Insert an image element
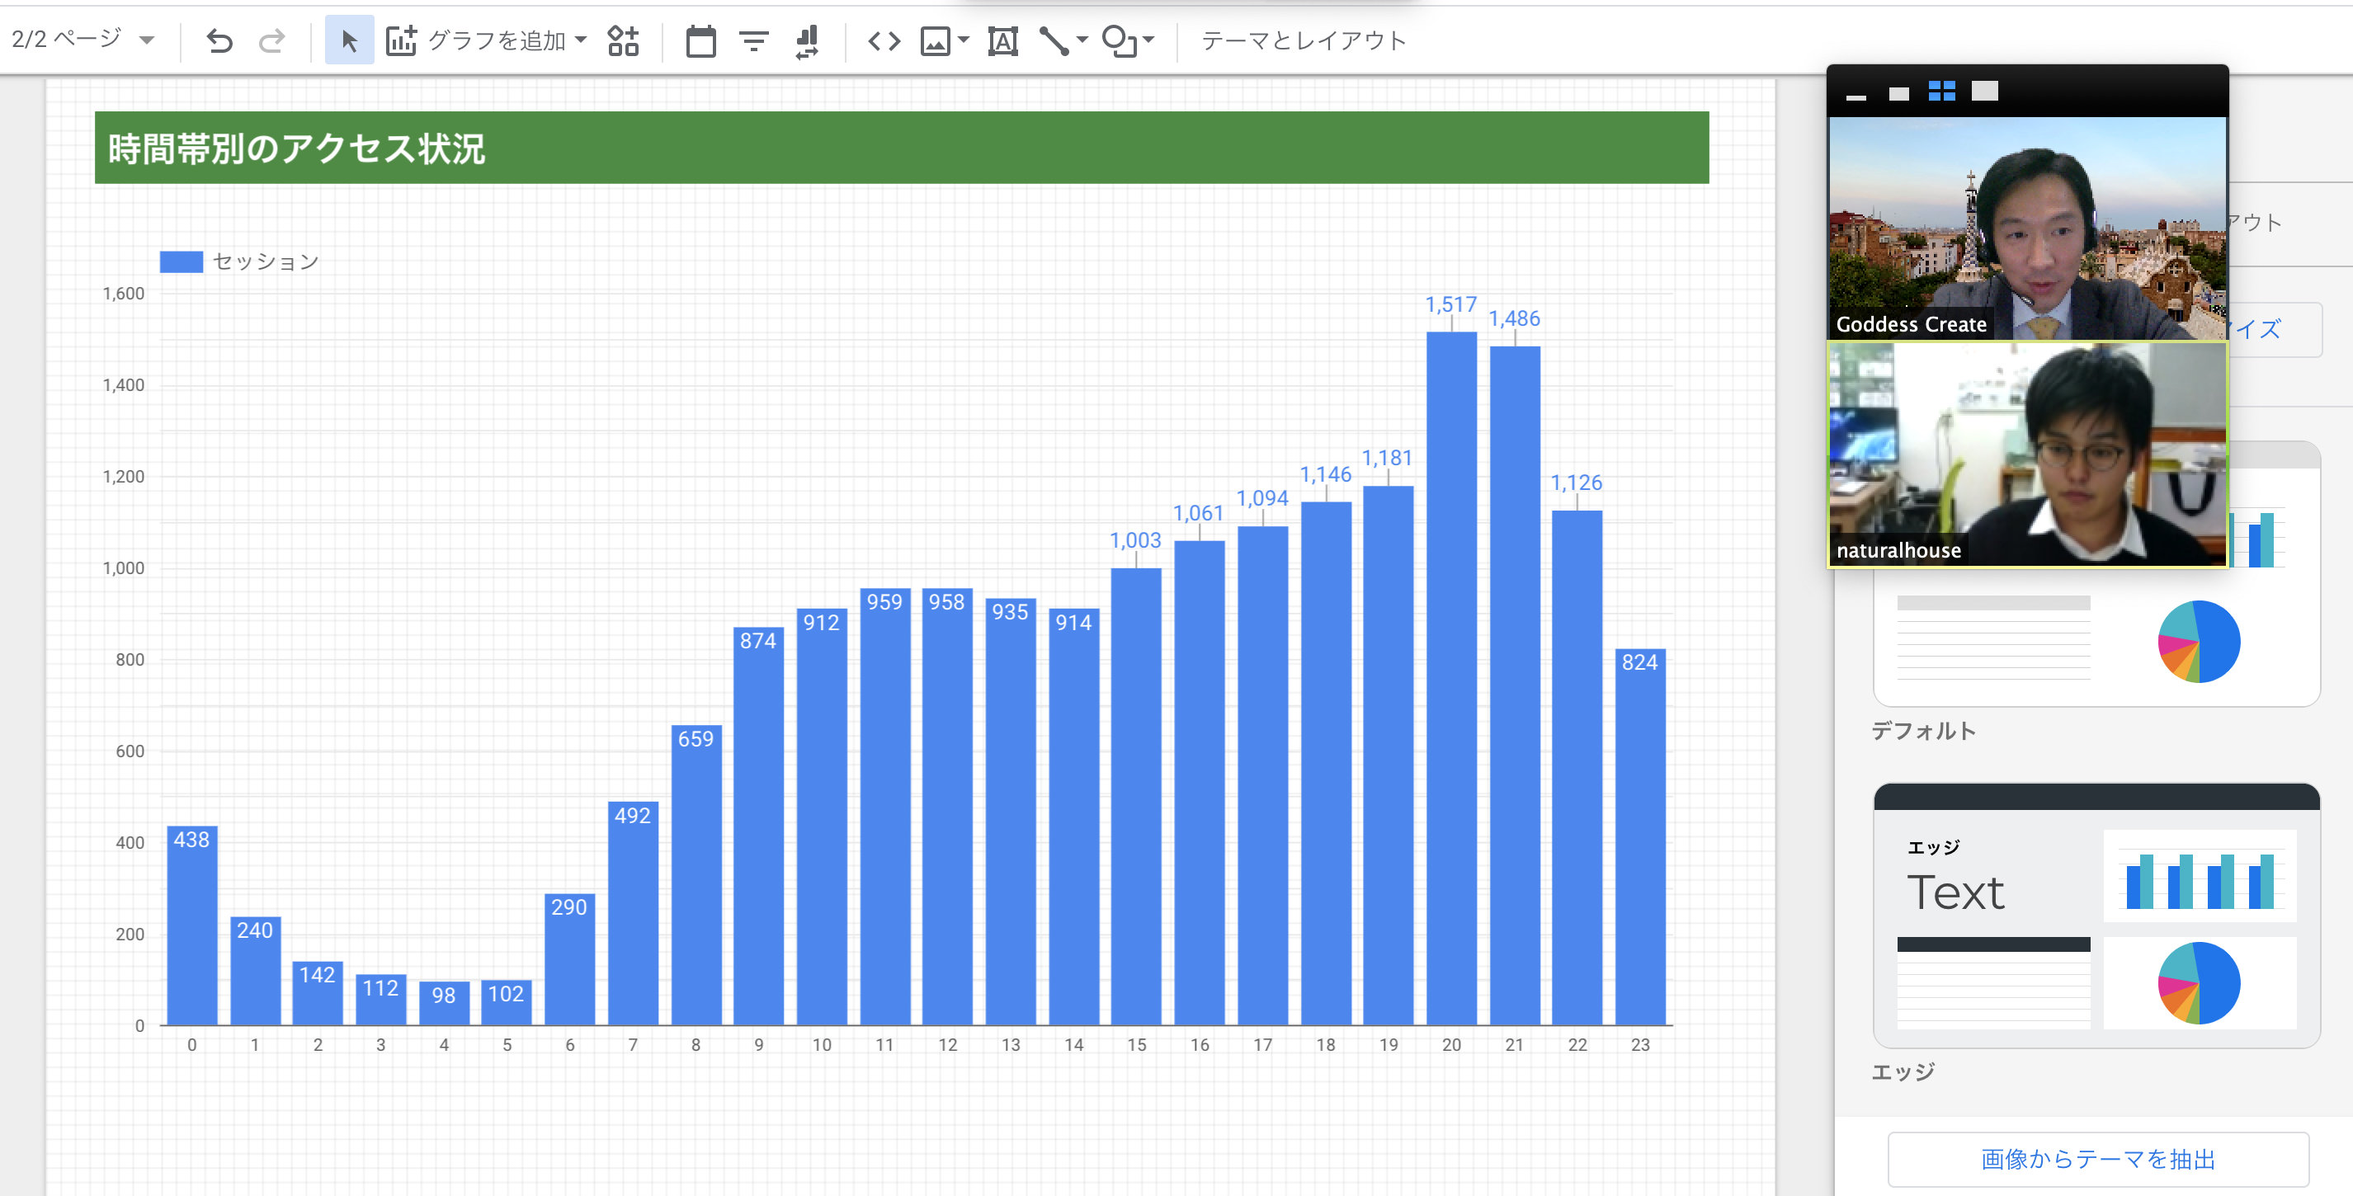The width and height of the screenshot is (2353, 1196). tap(936, 40)
